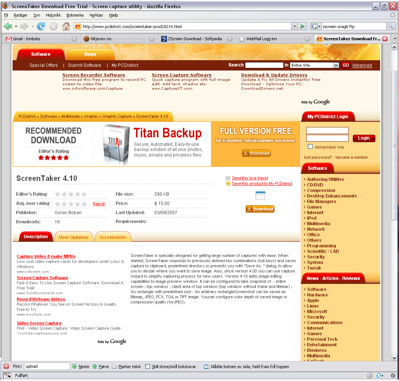
Task: Open the 'Desktop Enhancements' software category
Action: pos(332,196)
